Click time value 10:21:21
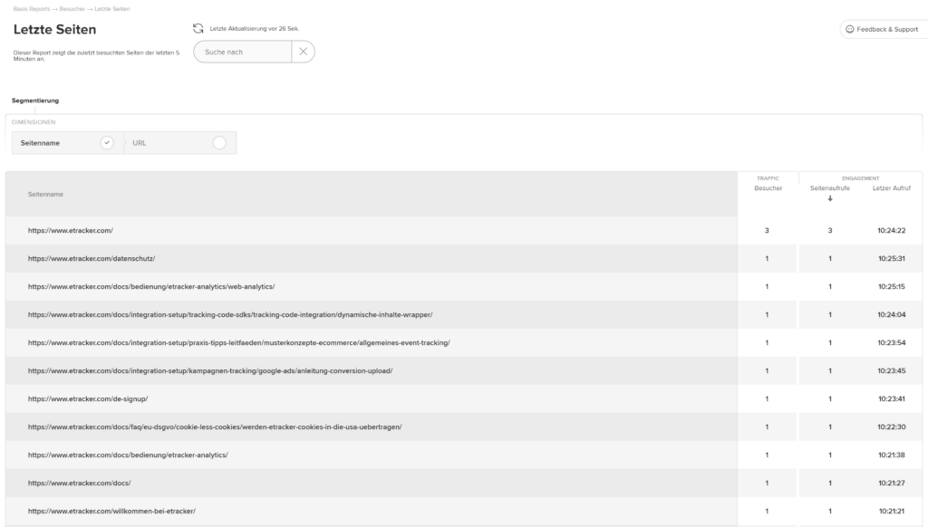The width and height of the screenshot is (928, 527). pos(892,511)
